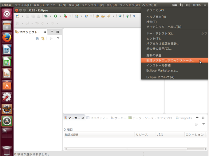Screen dimensions: 209x156
Task: Click the Back navigation arrow icon
Action: point(43,23)
